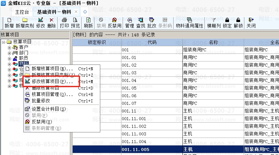This screenshot has width=279, height=155.
Task: Expand the 客户 tree node
Action: (x=9, y=47)
